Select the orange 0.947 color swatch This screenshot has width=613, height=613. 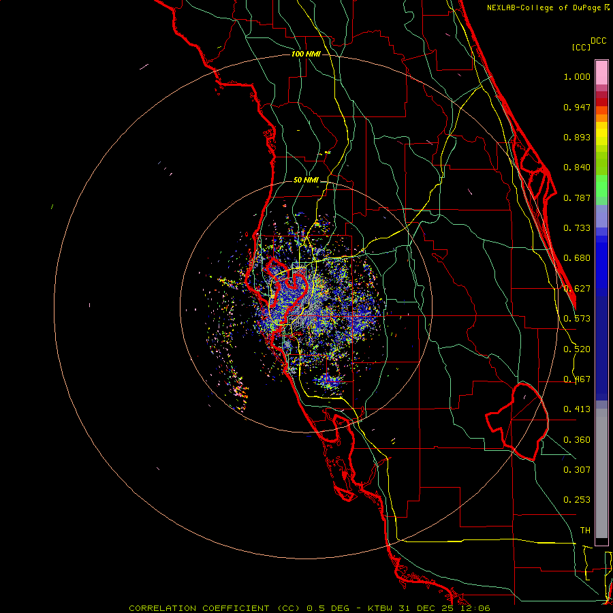601,110
